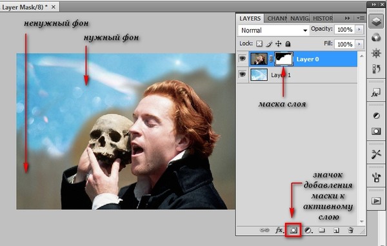Expand the Opacity slider arrow

click(359, 30)
